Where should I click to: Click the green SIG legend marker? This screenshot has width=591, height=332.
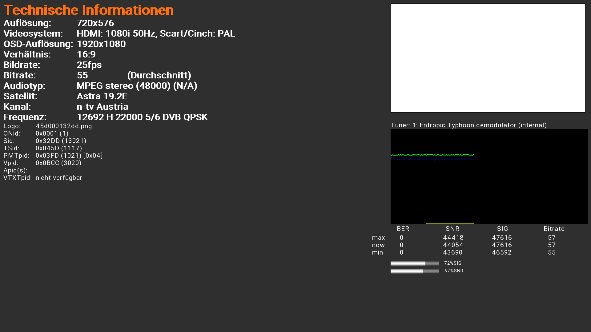tap(493, 229)
